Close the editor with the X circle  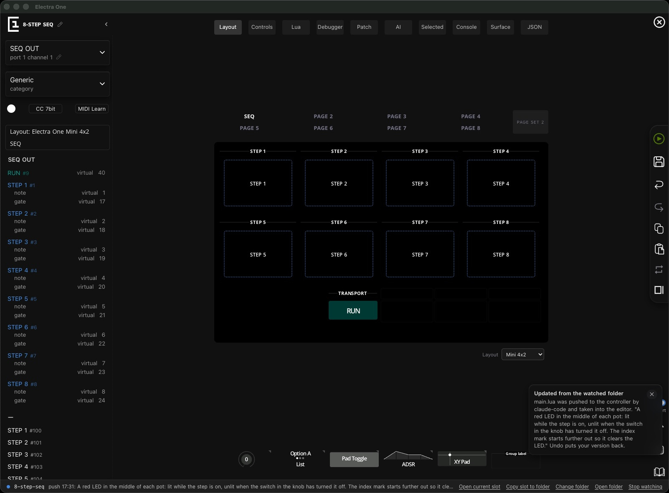coord(659,22)
